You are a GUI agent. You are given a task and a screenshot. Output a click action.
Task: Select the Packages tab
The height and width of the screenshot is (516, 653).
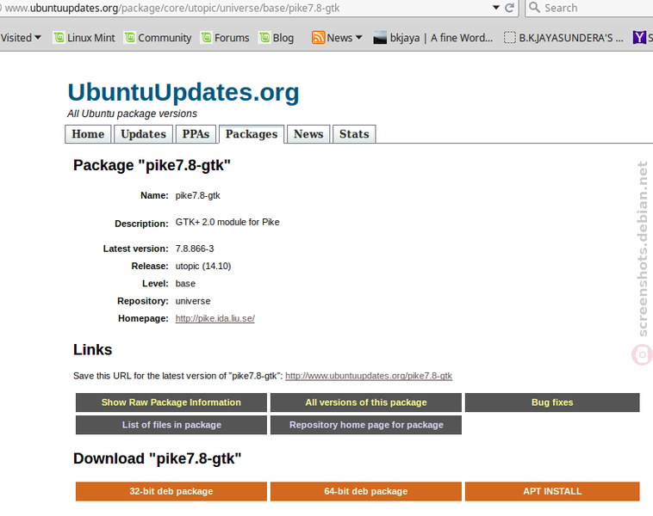pyautogui.click(x=252, y=134)
